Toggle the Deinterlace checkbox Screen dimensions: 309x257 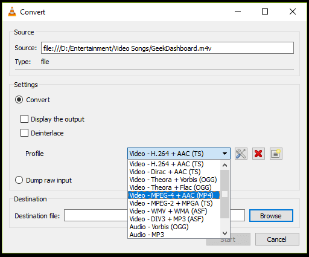(x=24, y=133)
